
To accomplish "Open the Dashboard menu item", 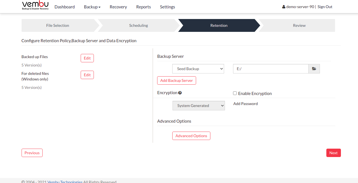I will click(65, 7).
